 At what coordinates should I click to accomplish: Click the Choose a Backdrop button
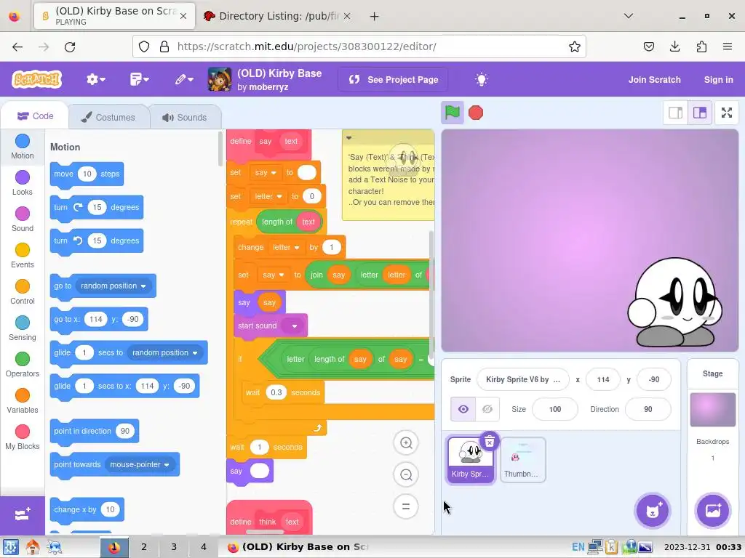pyautogui.click(x=713, y=511)
